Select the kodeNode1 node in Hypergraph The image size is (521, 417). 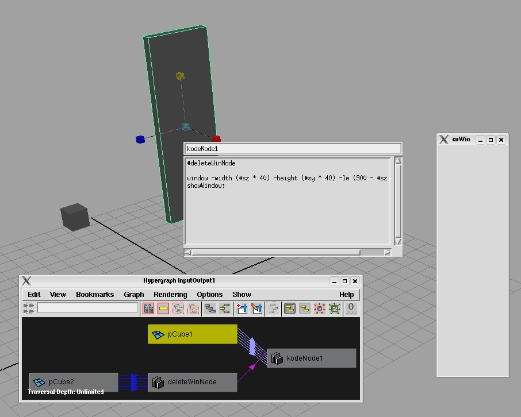[x=312, y=358]
